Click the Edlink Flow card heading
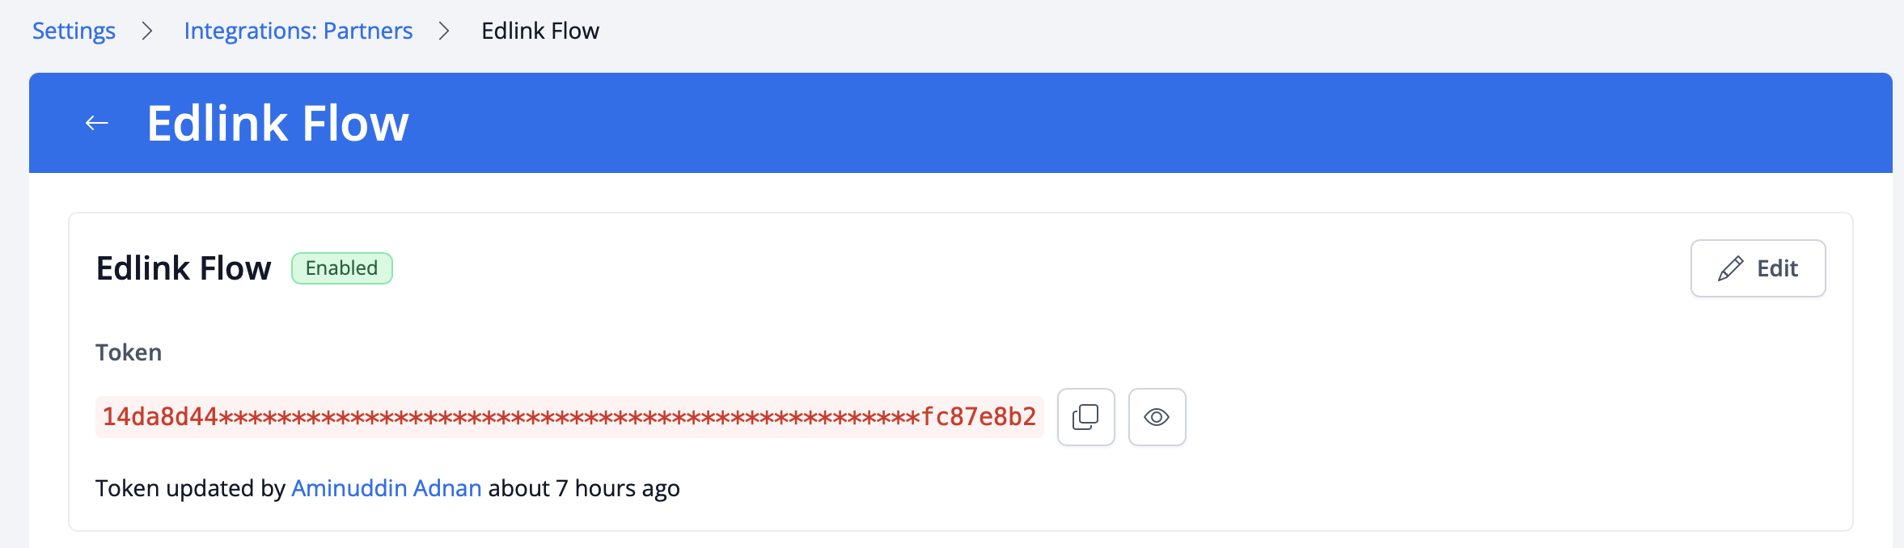This screenshot has height=548, width=1904. pyautogui.click(x=184, y=268)
